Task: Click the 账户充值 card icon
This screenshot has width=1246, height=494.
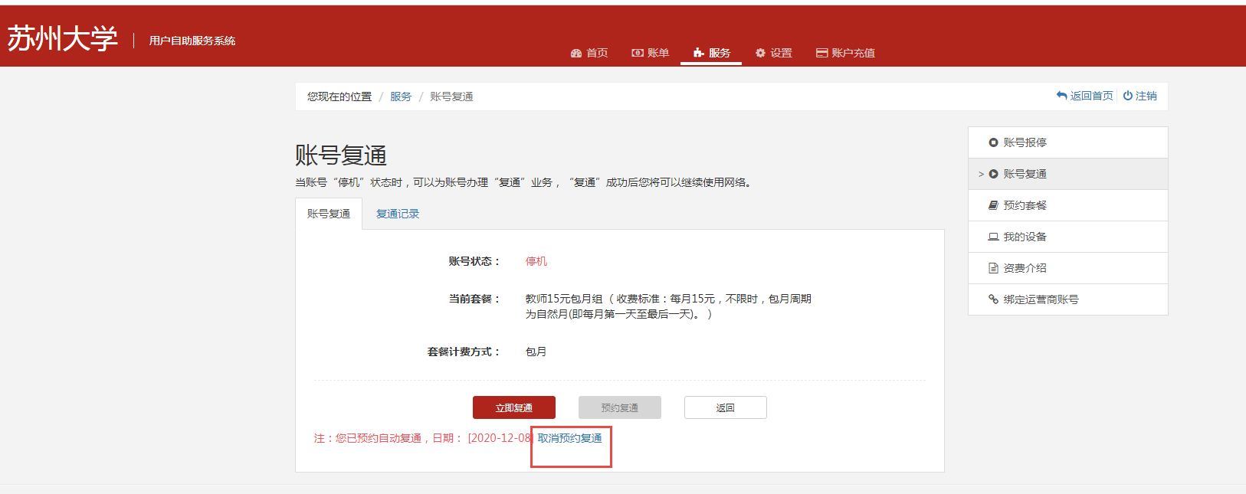Action: click(x=821, y=53)
